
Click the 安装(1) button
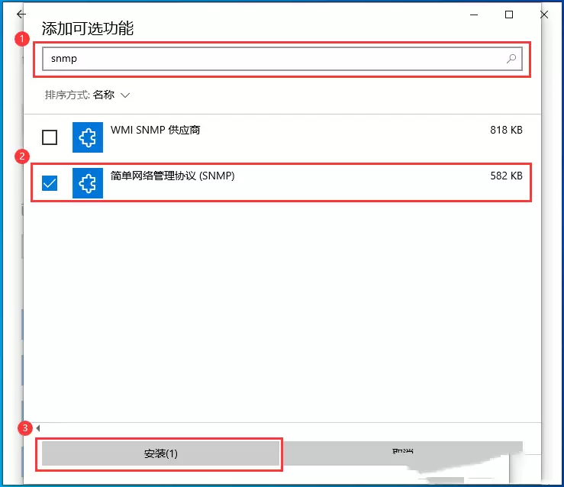[161, 453]
